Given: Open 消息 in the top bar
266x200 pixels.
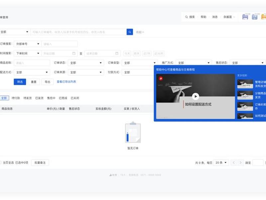Looking at the screenshot, I should 215,17.
